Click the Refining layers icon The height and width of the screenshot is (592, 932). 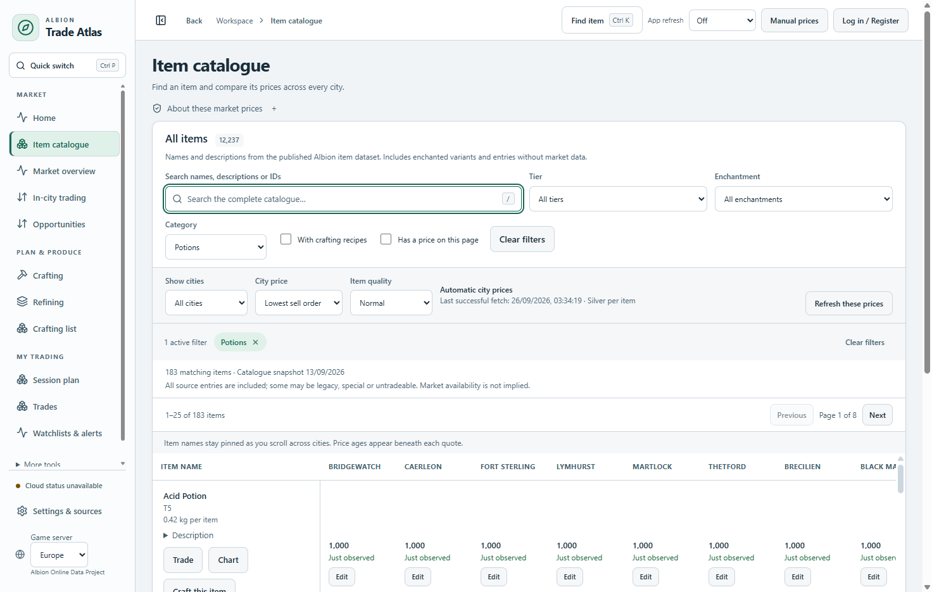pyautogui.click(x=22, y=301)
